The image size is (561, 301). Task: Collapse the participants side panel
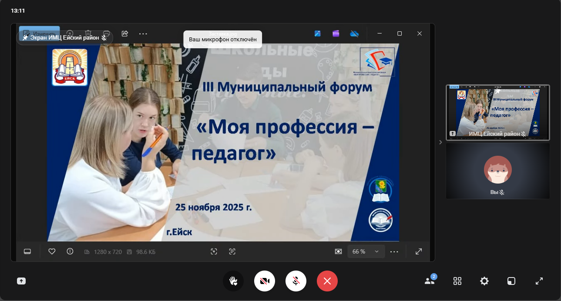(x=440, y=142)
